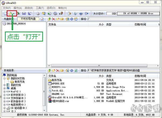Click the Open folder icon in toolbar
Screen dimensions: 162x118
coord(10,13)
